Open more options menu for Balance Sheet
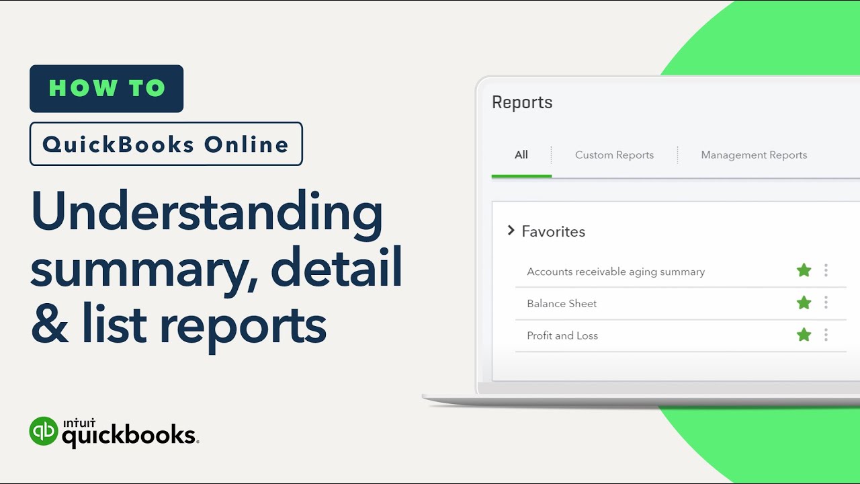The image size is (860, 484). [x=826, y=302]
